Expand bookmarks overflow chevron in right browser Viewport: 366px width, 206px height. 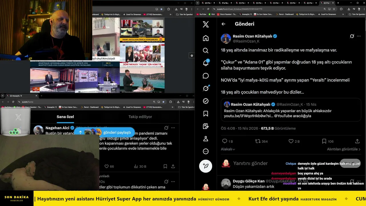click(343, 14)
